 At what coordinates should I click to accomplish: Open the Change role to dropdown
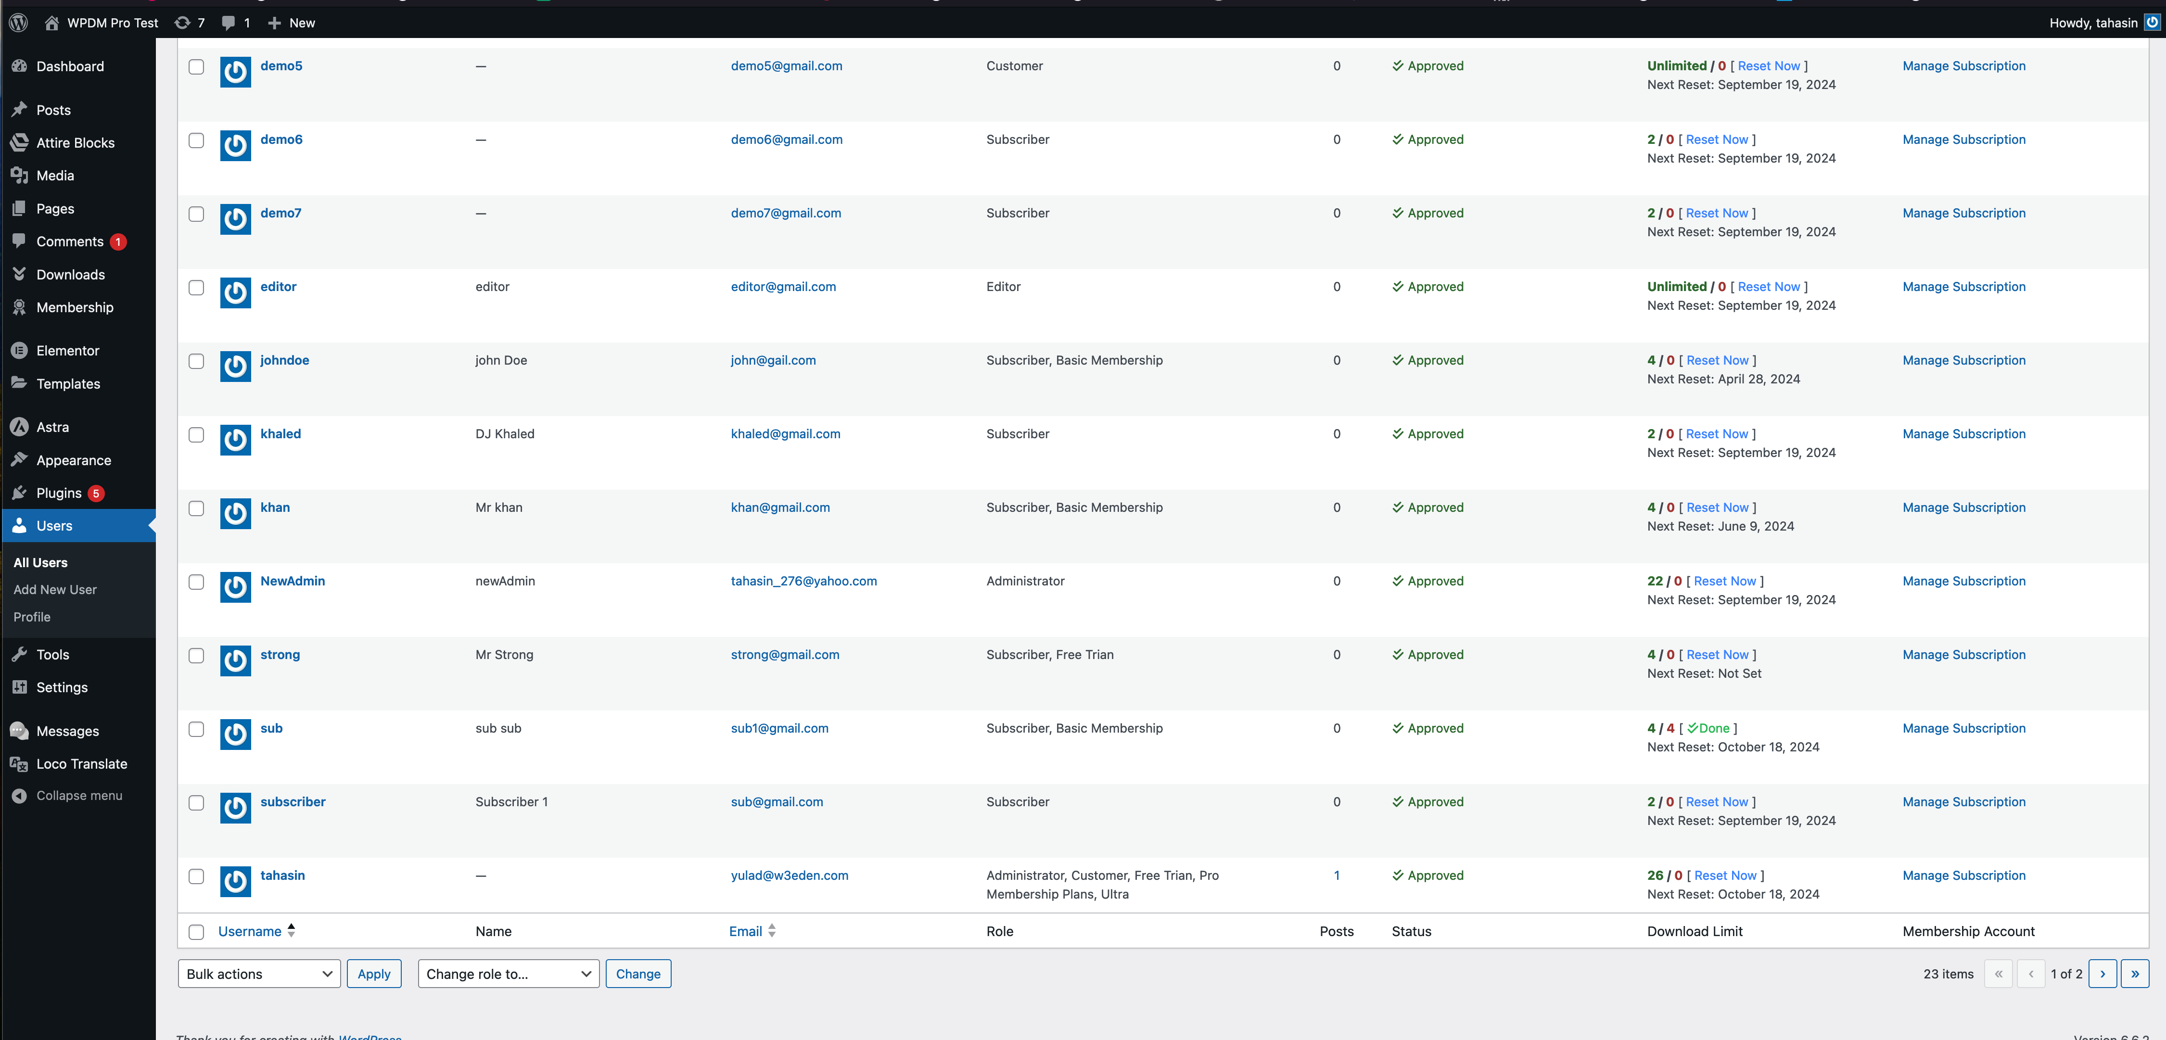pyautogui.click(x=509, y=974)
